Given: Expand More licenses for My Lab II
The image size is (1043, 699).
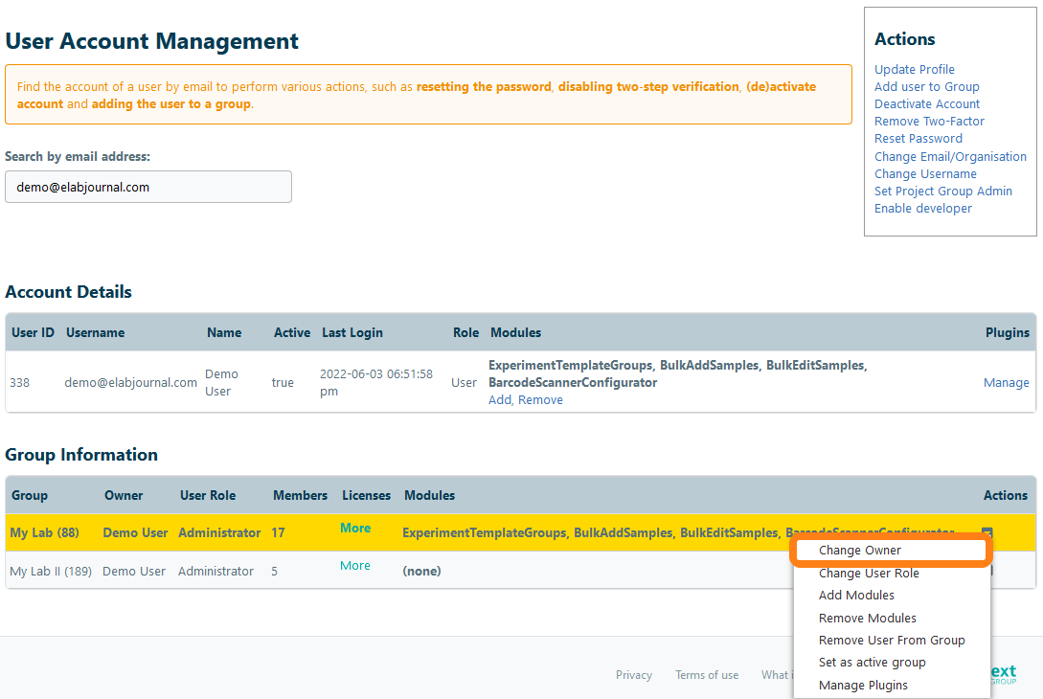Looking at the screenshot, I should [354, 566].
